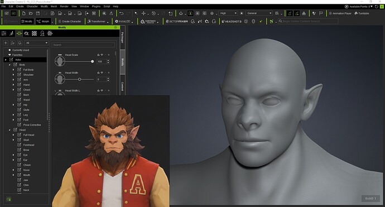The height and width of the screenshot is (207, 385).
Task: Uncheck the Actor checkbox
Action: (11, 60)
